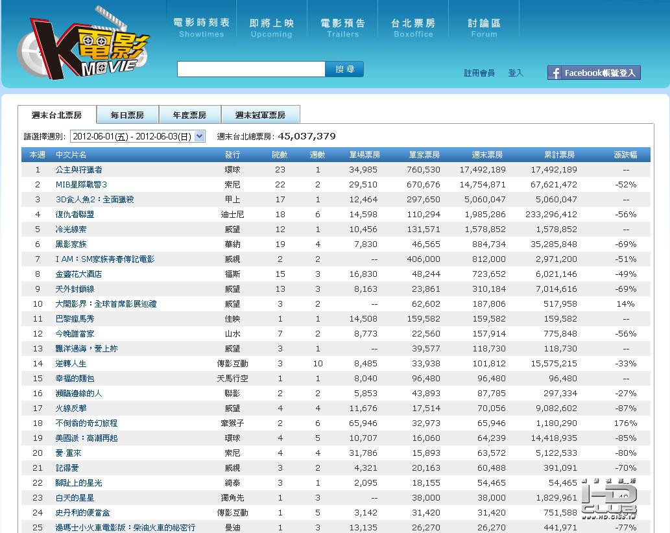Open 台北票房 Boxoffice menu
This screenshot has height=533, width=670.
coord(413,28)
